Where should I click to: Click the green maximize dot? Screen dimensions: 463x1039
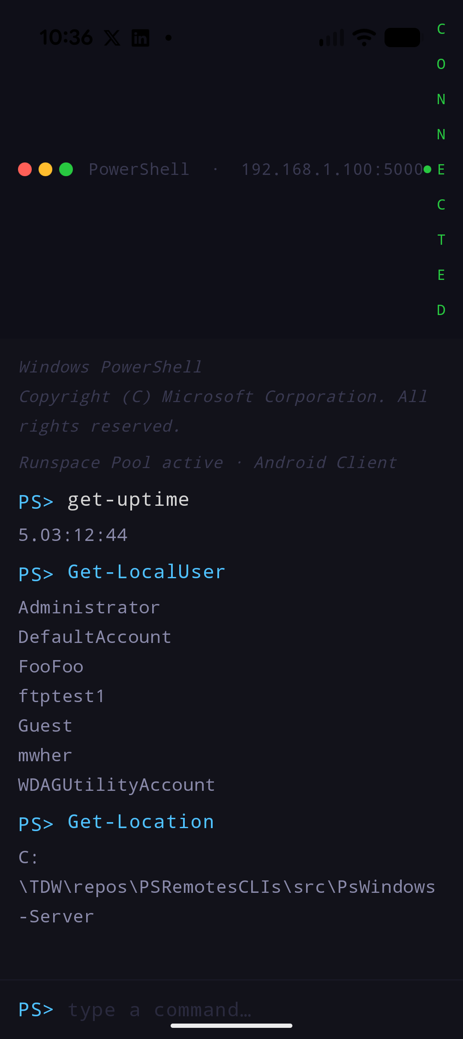pos(66,169)
